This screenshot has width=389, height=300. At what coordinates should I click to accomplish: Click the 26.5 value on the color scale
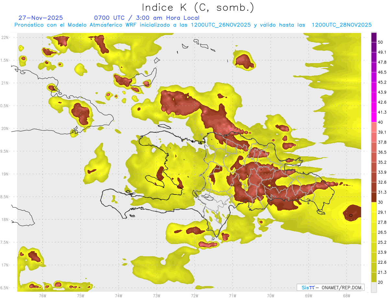(x=382, y=232)
